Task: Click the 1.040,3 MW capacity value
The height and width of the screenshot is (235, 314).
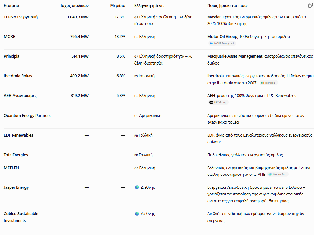Action: tap(78, 17)
